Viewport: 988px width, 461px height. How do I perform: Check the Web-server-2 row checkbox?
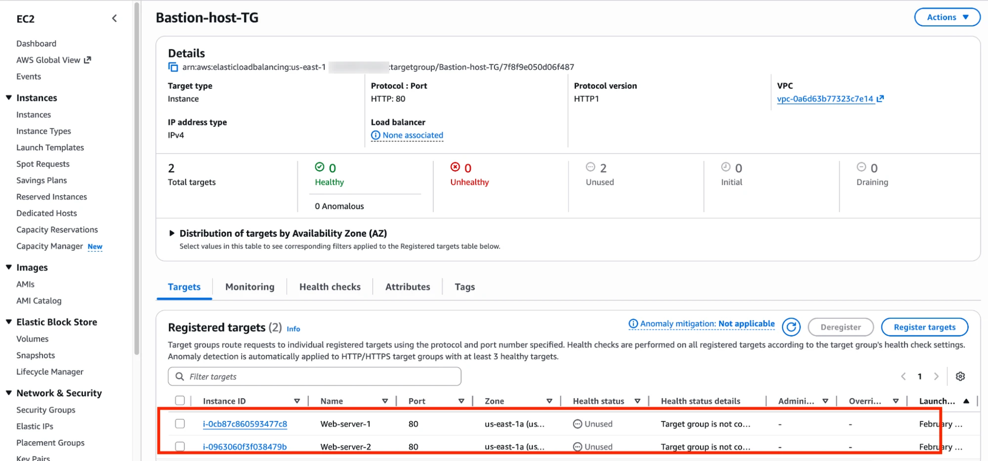pos(180,446)
